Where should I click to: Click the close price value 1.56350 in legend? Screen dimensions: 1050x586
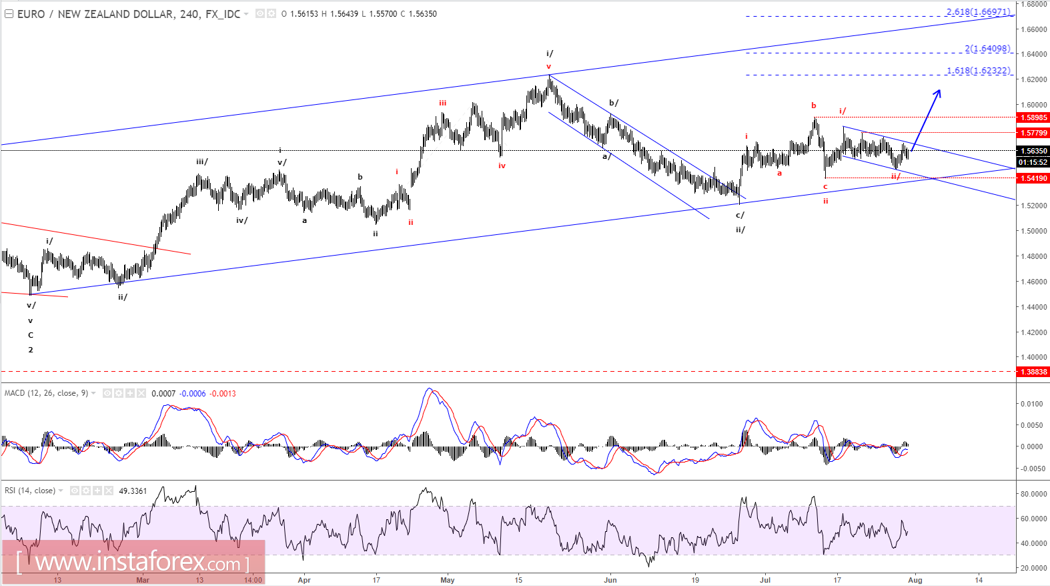(x=423, y=14)
